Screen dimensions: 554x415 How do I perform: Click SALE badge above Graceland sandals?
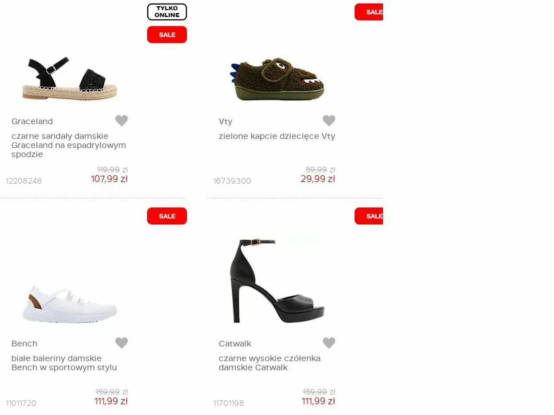click(x=167, y=35)
